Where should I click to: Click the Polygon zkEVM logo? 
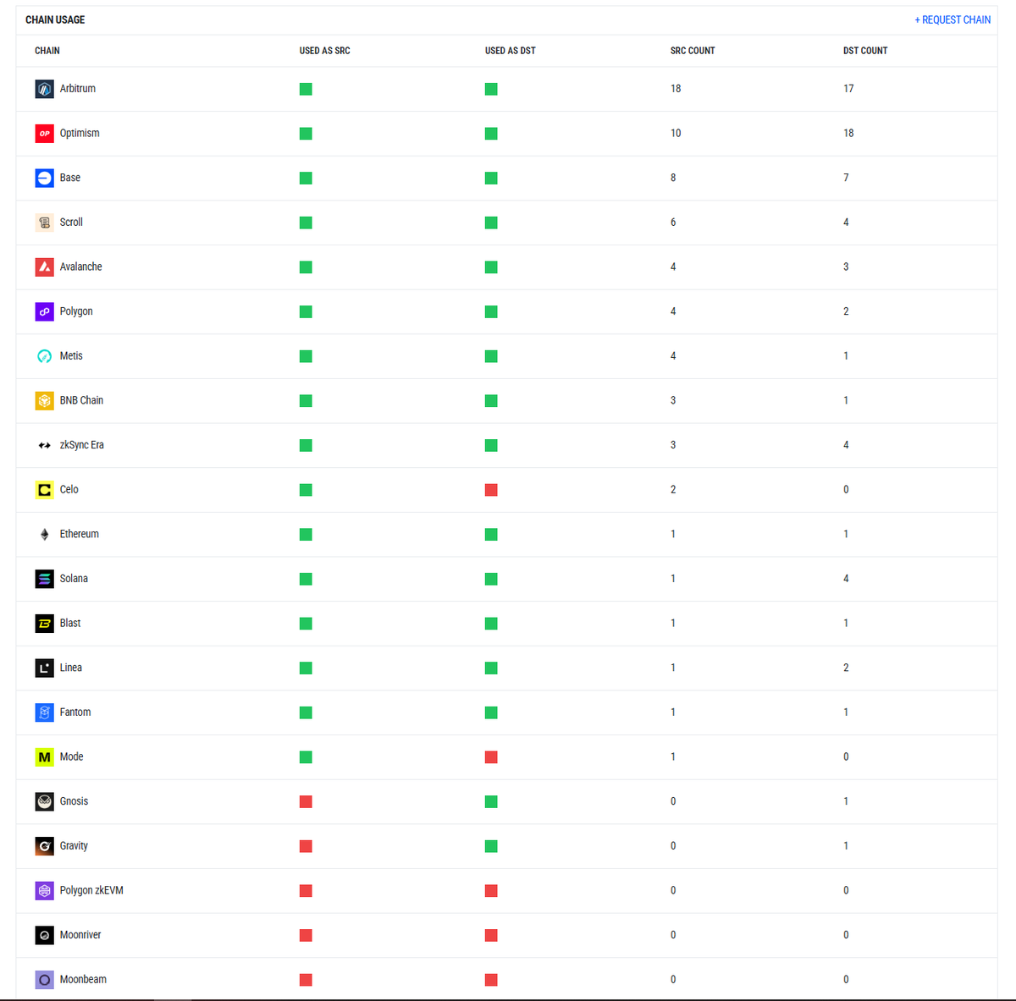44,890
